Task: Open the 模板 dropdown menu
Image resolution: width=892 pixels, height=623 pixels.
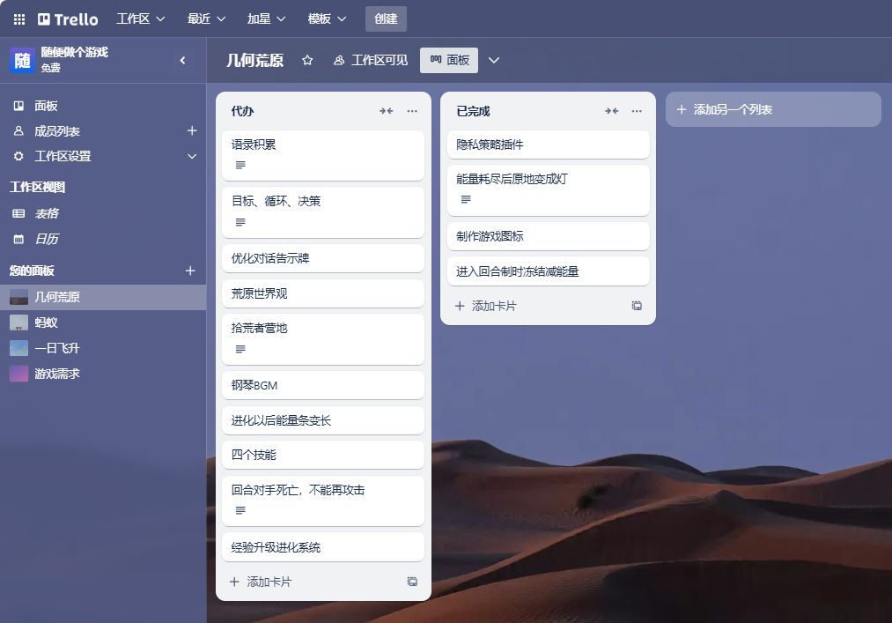Action: [x=327, y=19]
